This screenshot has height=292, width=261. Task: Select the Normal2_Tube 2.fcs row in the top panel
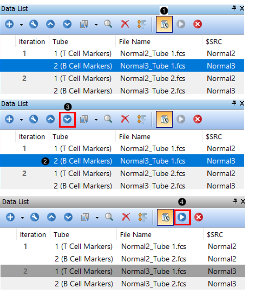coord(122,78)
